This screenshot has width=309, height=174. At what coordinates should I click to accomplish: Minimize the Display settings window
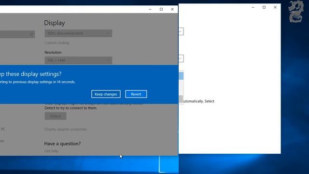click(150, 9)
